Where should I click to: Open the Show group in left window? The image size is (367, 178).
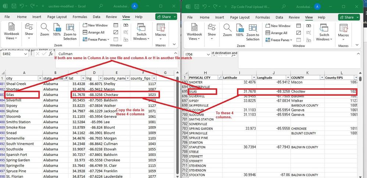click(29, 32)
